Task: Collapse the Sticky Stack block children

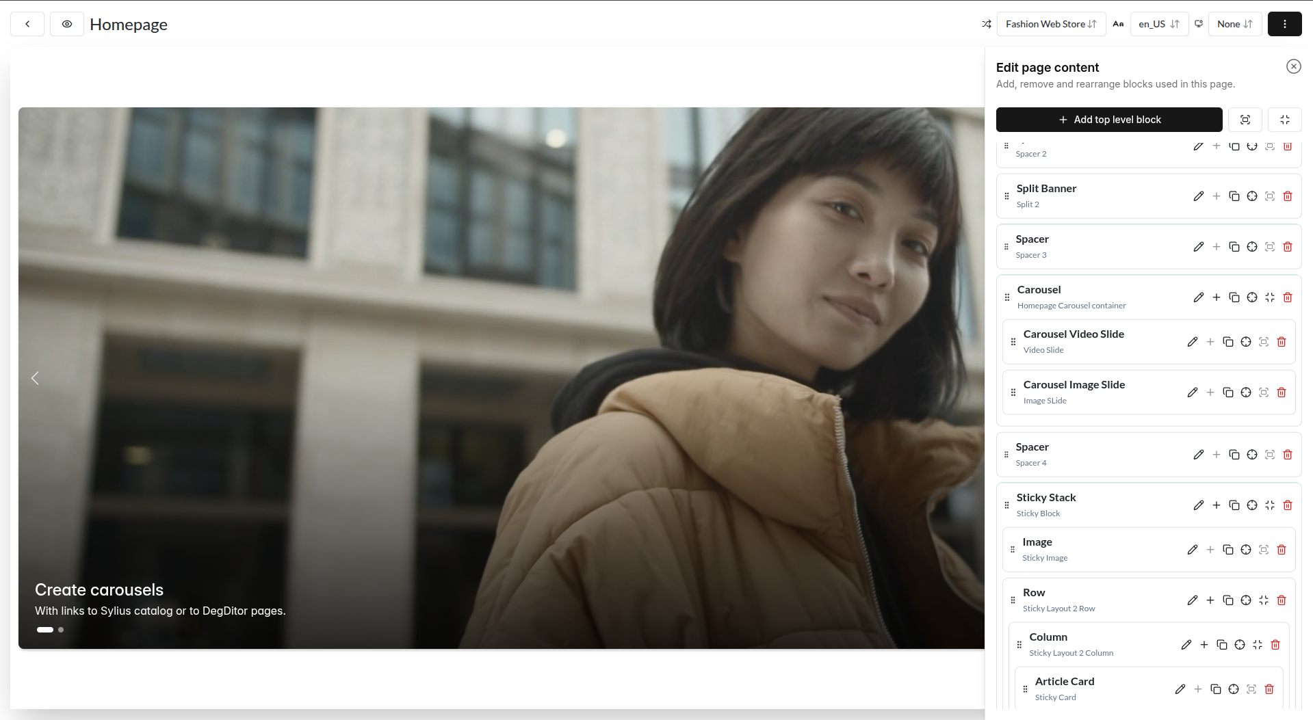Action: point(1270,505)
